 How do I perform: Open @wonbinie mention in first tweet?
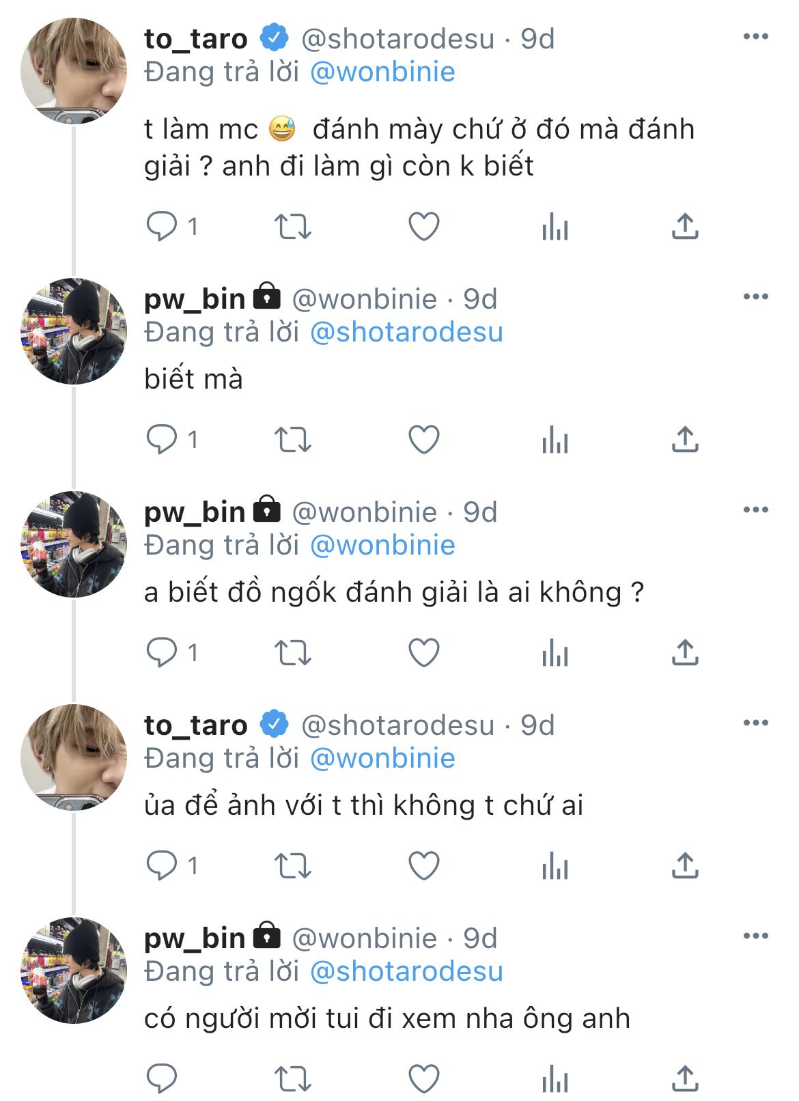(382, 72)
